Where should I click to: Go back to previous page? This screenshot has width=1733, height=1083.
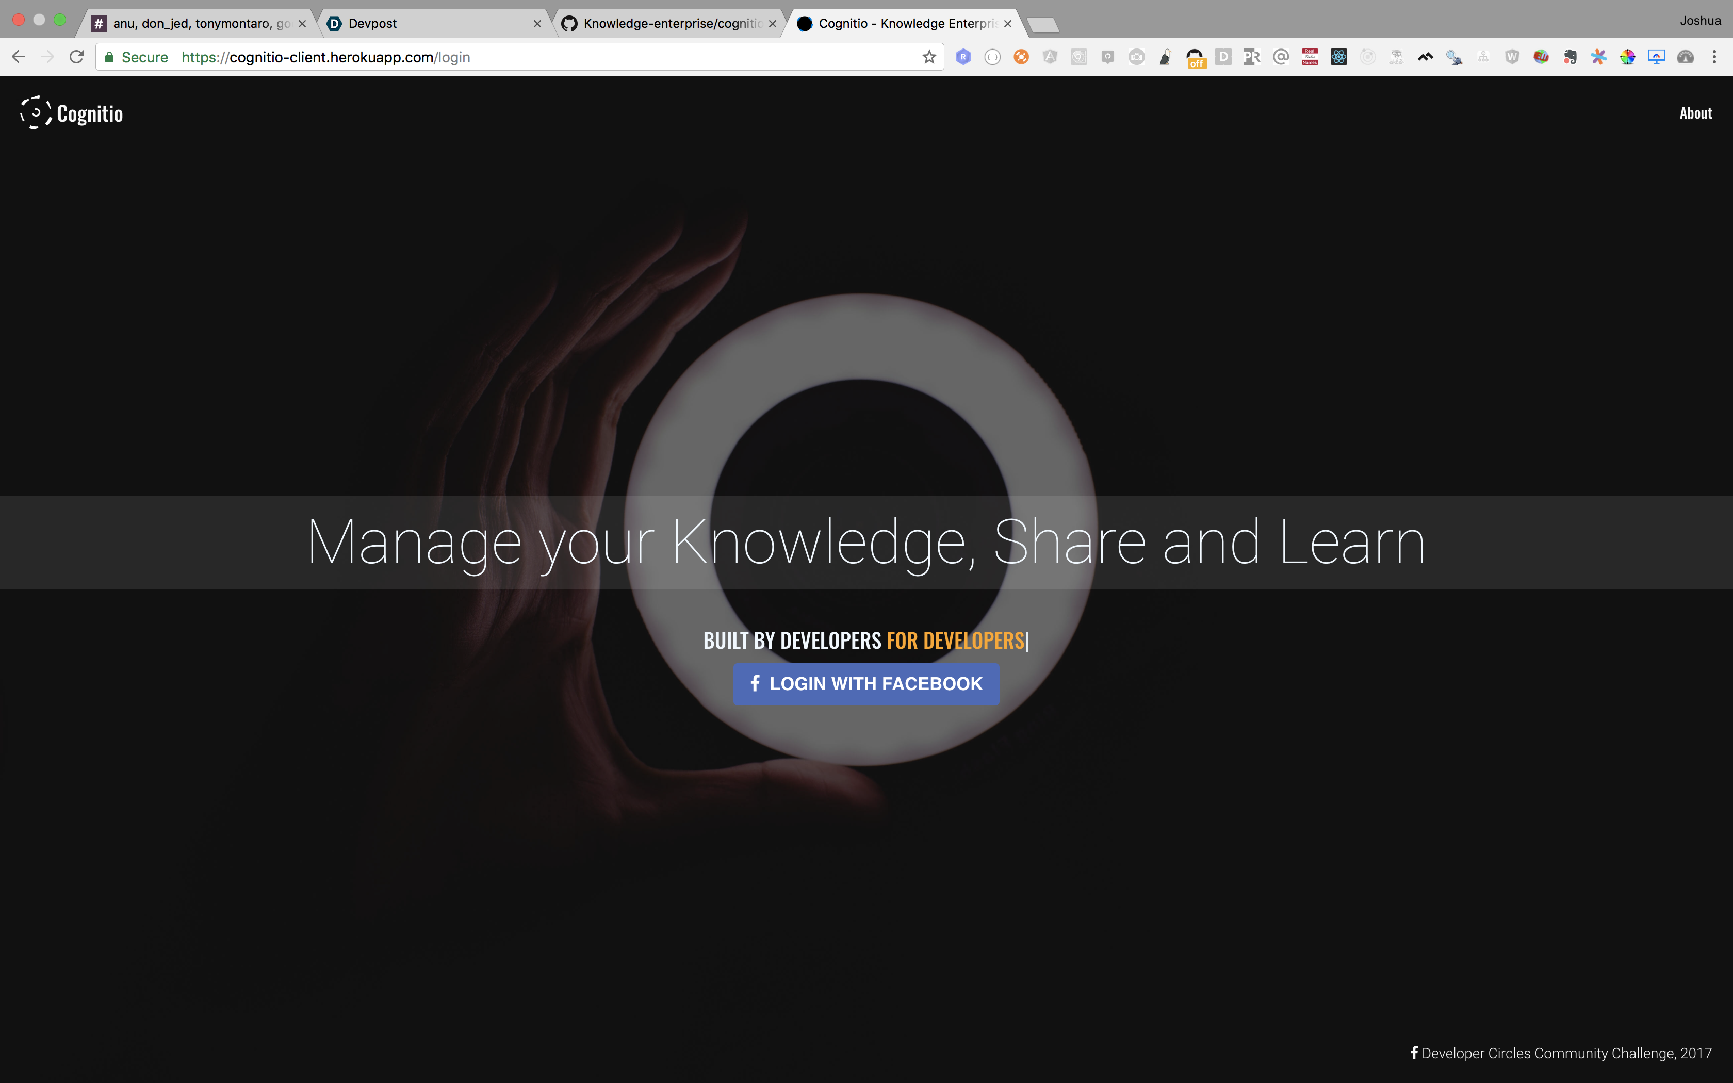(19, 57)
